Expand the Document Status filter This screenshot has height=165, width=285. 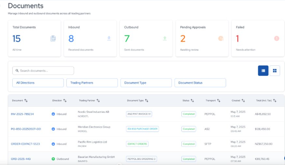pyautogui.click(x=200, y=83)
